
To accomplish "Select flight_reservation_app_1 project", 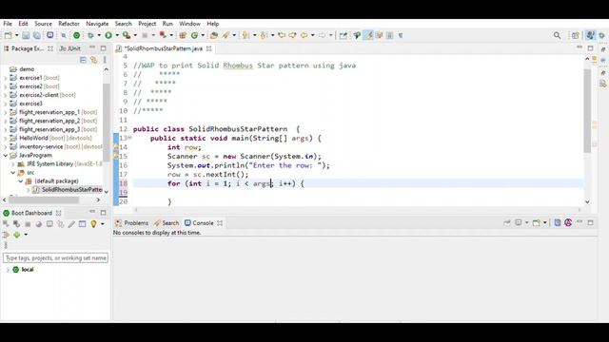I will 49,112.
